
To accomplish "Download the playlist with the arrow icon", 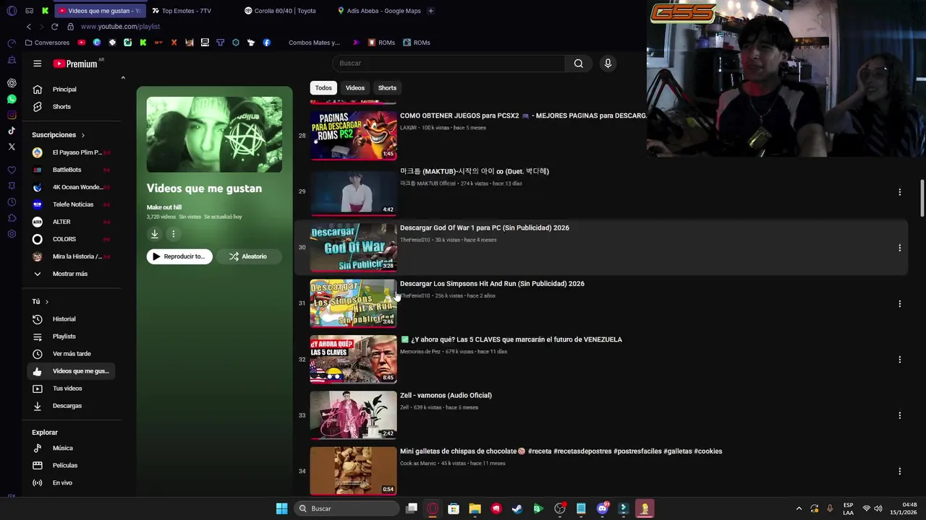I will [x=154, y=234].
